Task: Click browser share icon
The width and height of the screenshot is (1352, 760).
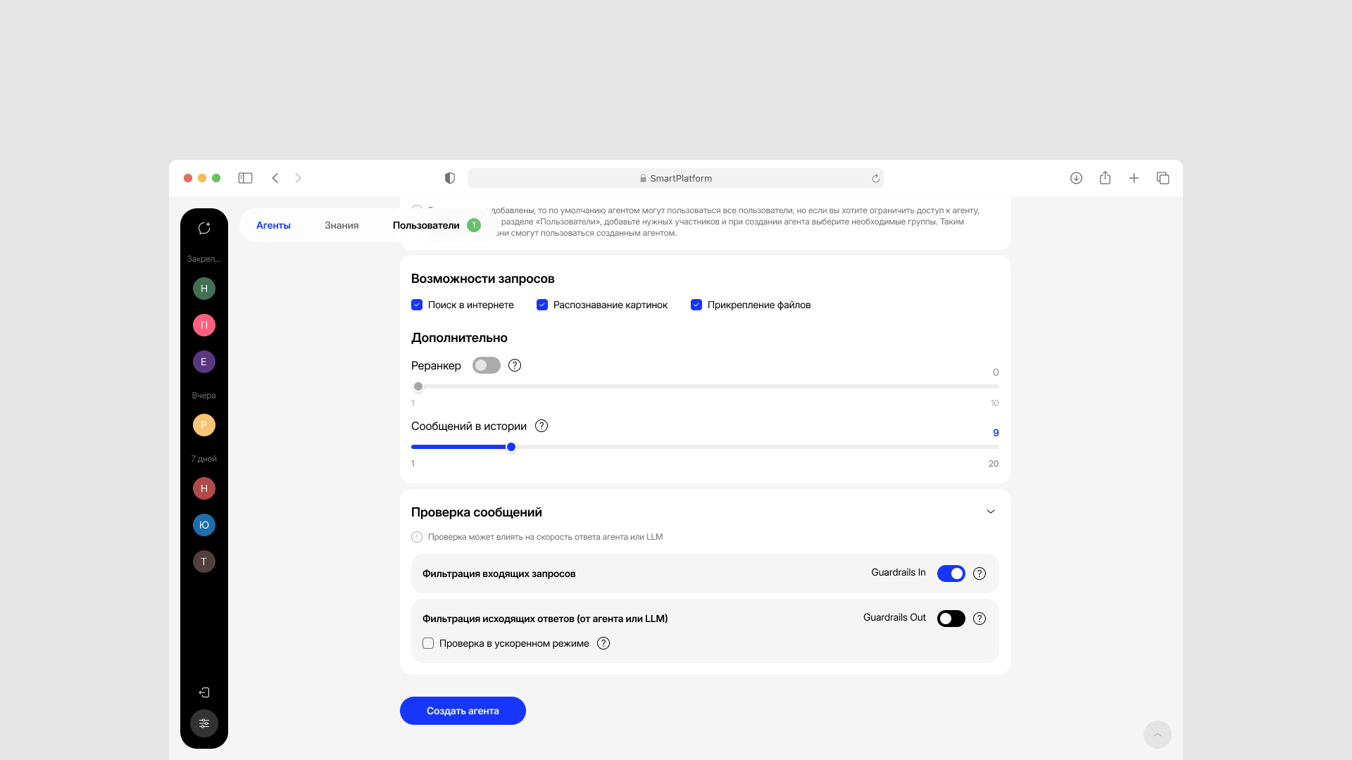Action: click(x=1105, y=178)
